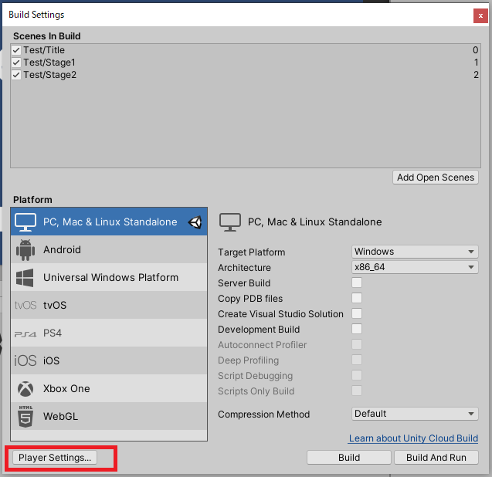Click the Development Build label
492x477 pixels.
point(259,330)
